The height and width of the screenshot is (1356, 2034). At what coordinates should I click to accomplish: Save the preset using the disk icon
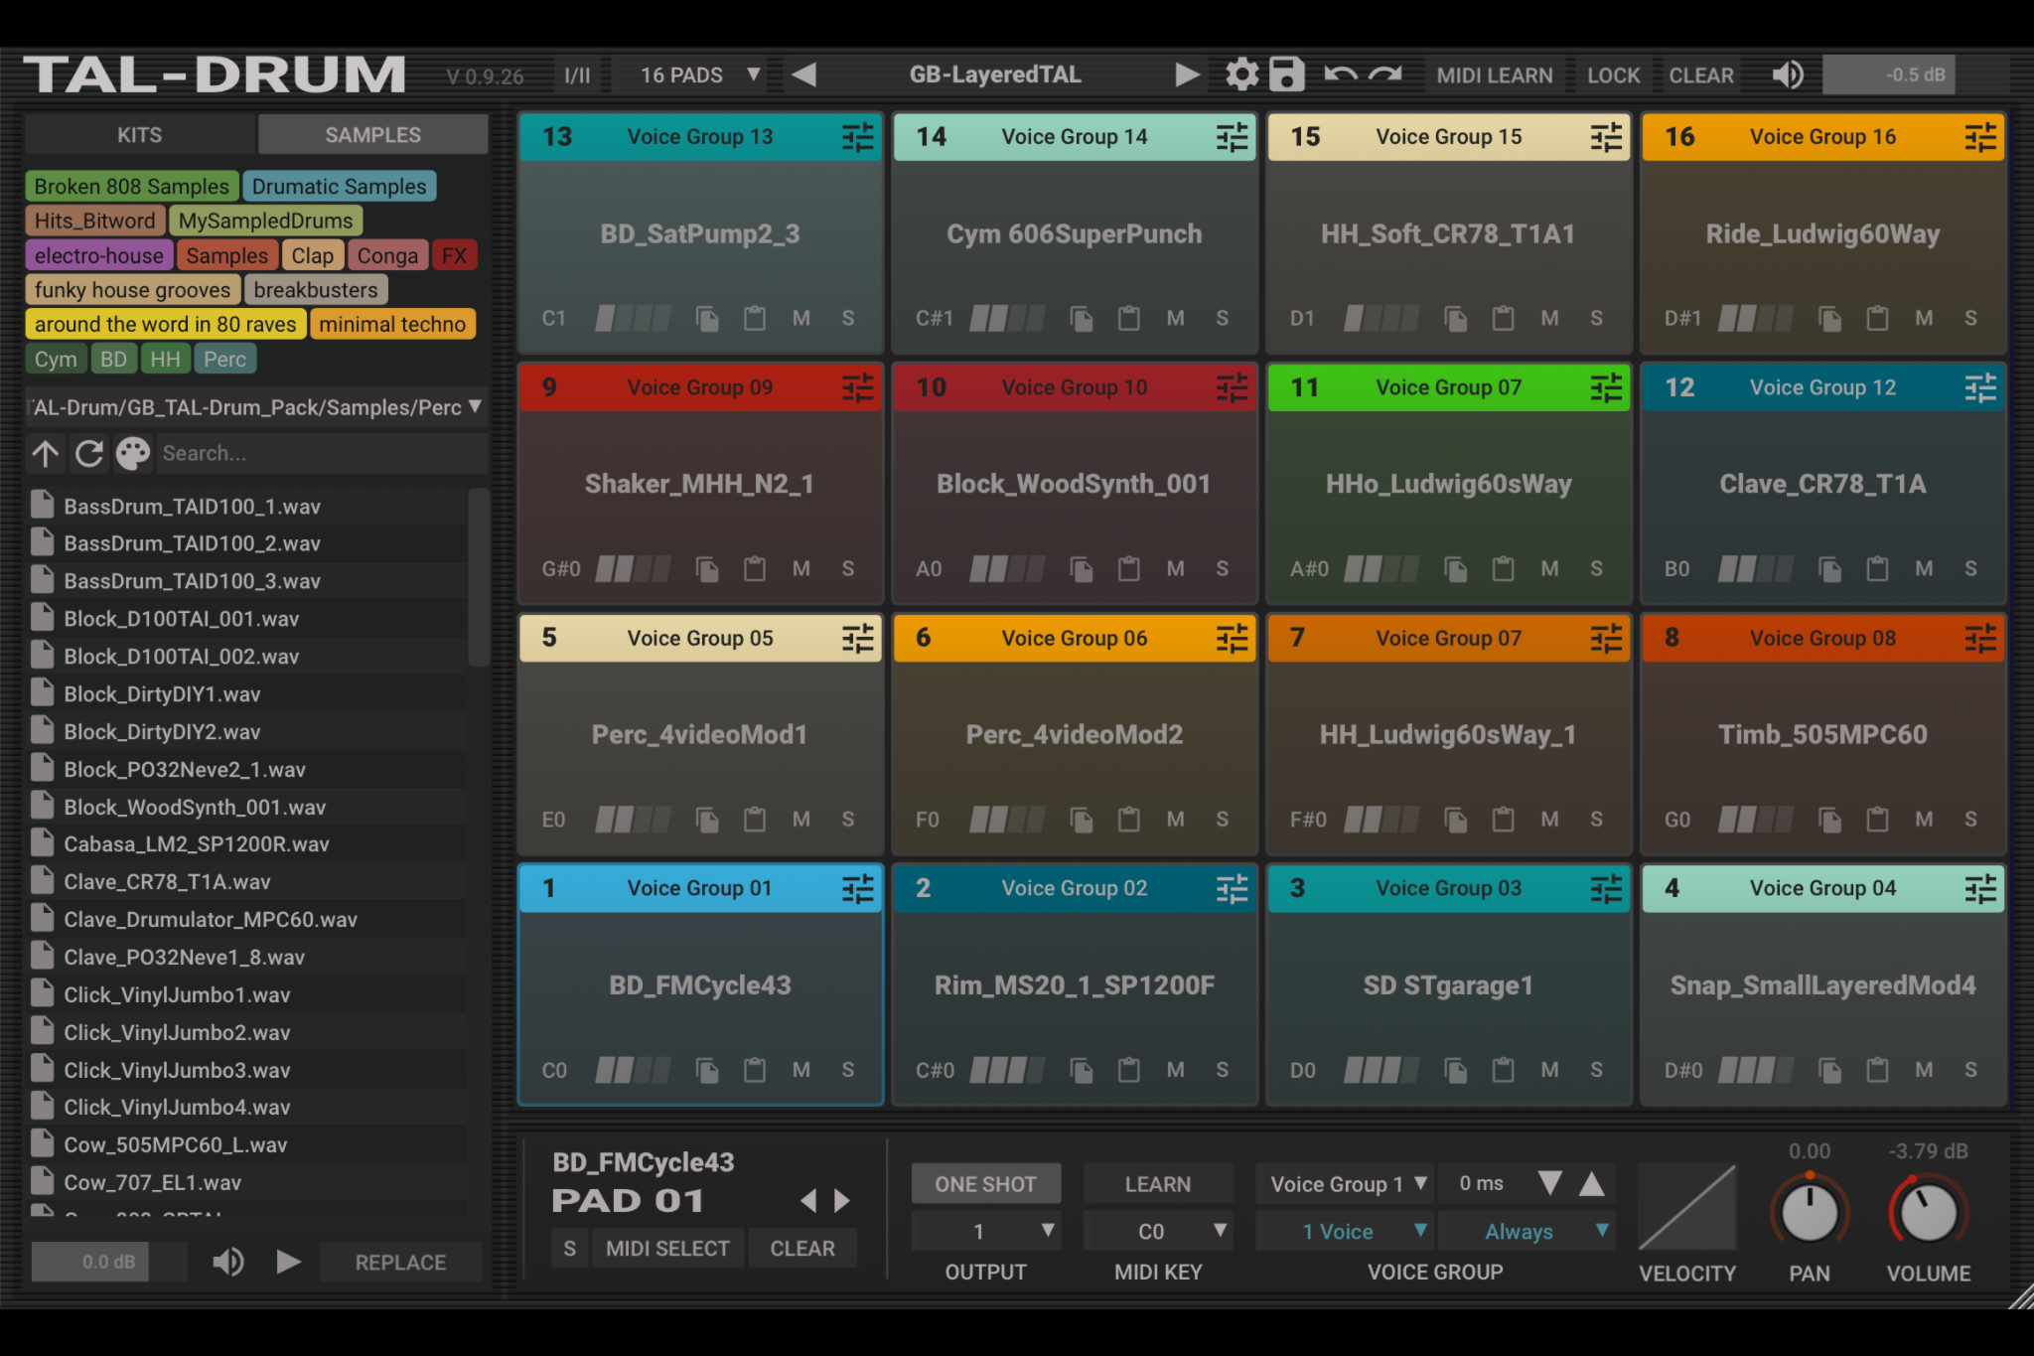(x=1286, y=74)
